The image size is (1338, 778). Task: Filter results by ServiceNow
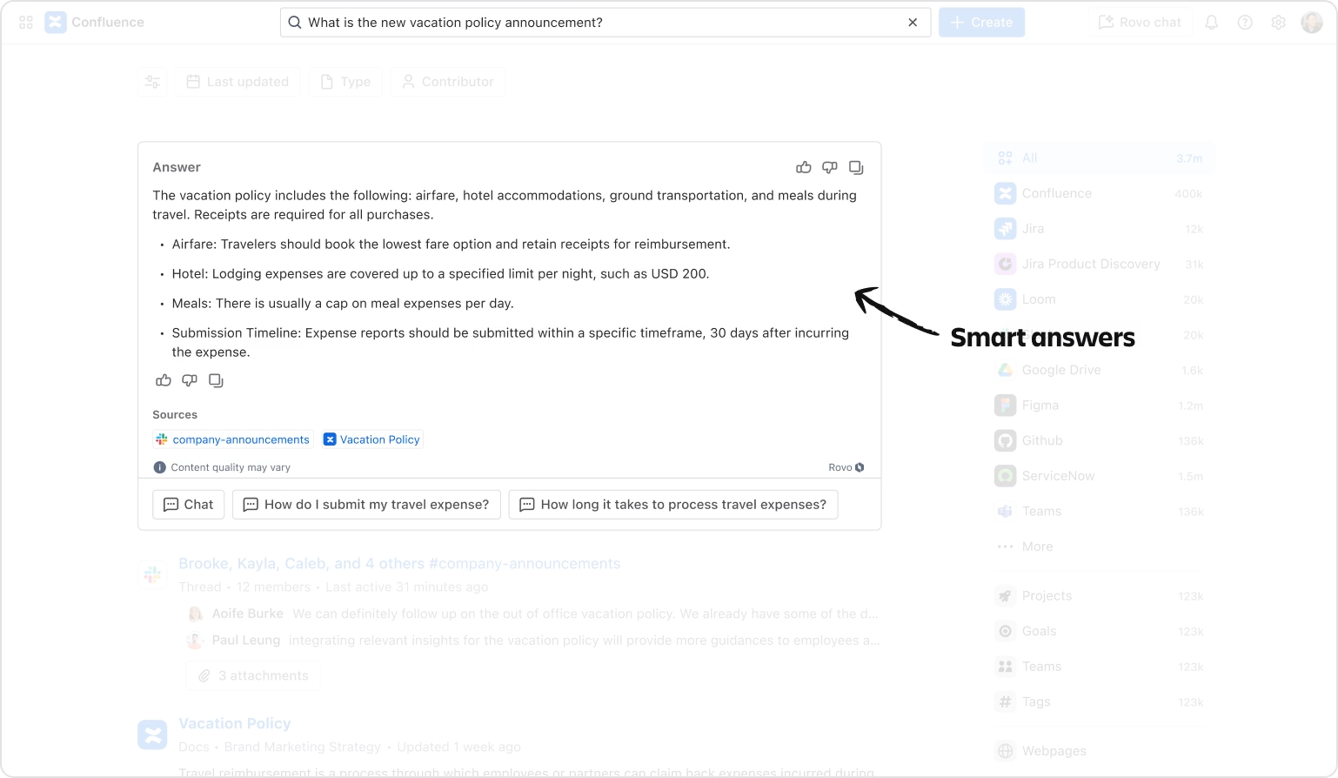(1100, 476)
